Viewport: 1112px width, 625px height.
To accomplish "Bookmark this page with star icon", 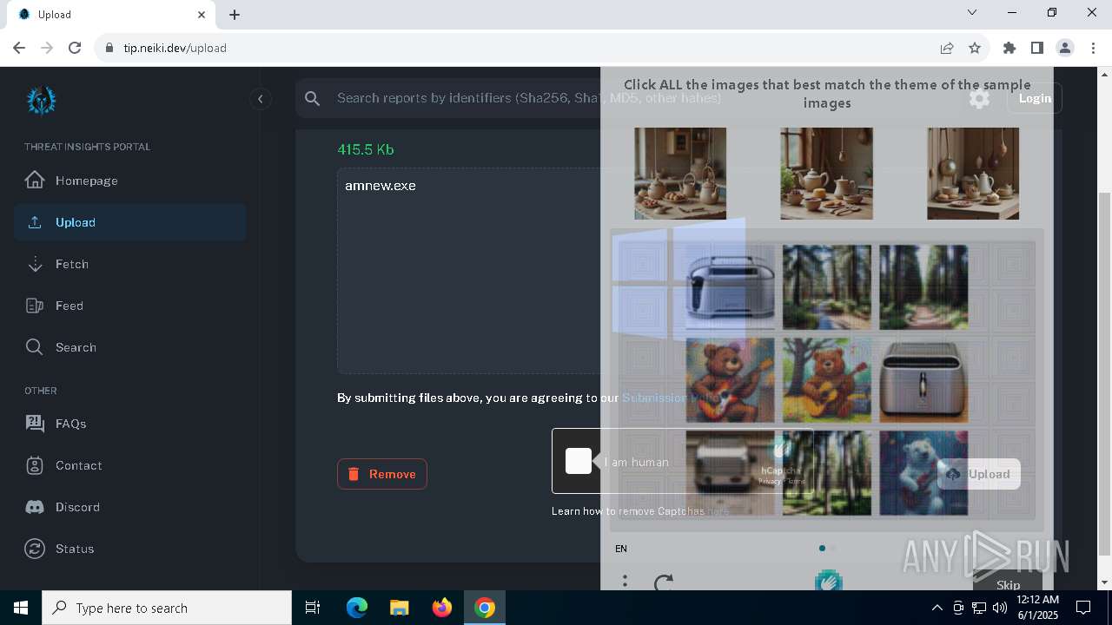I will click(975, 48).
